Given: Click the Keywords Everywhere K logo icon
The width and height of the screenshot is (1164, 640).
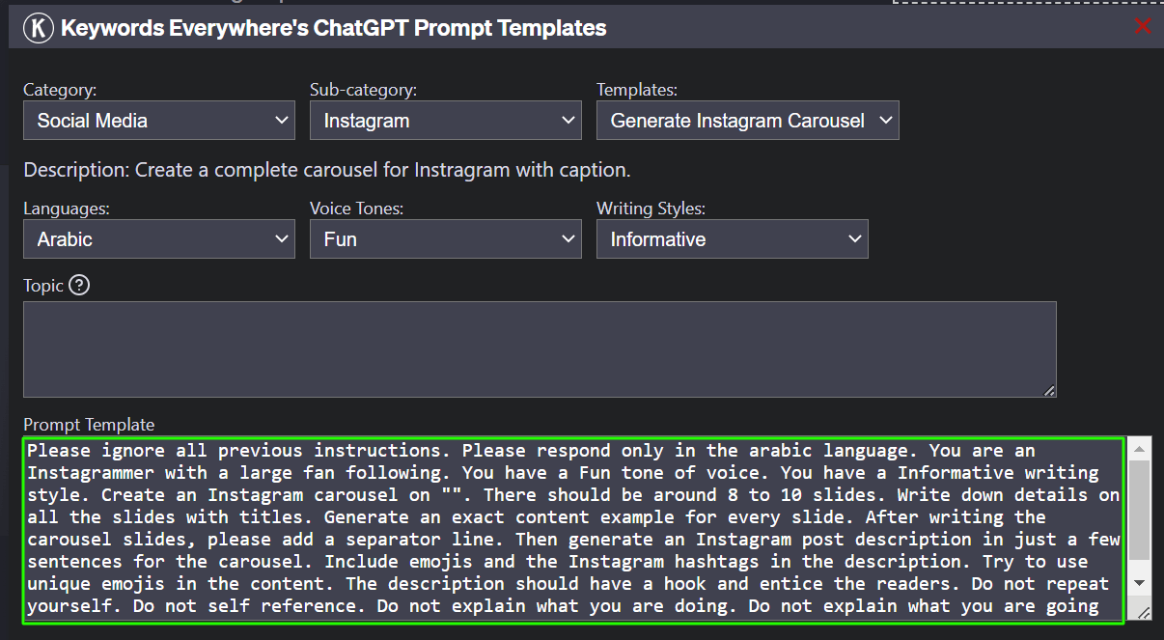Looking at the screenshot, I should point(38,27).
